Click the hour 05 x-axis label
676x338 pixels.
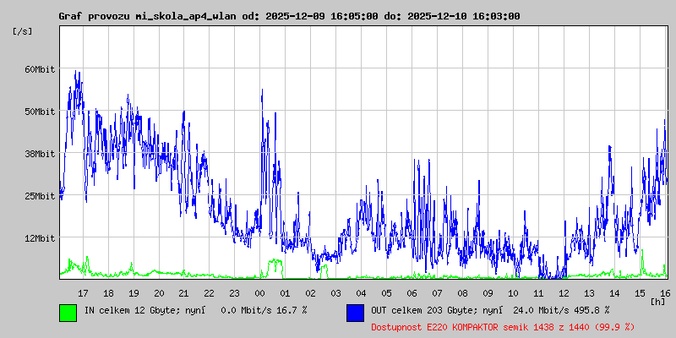[387, 293]
